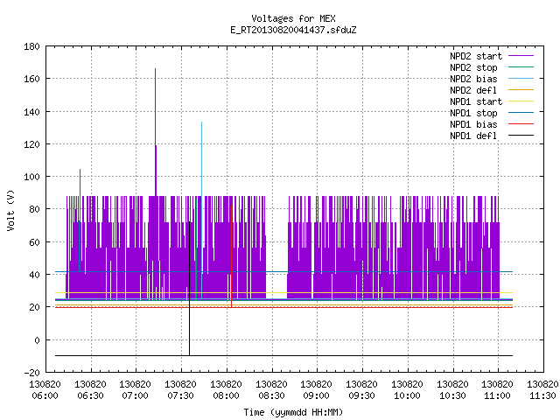Click the x-axis tick label 10:00

pos(407,395)
